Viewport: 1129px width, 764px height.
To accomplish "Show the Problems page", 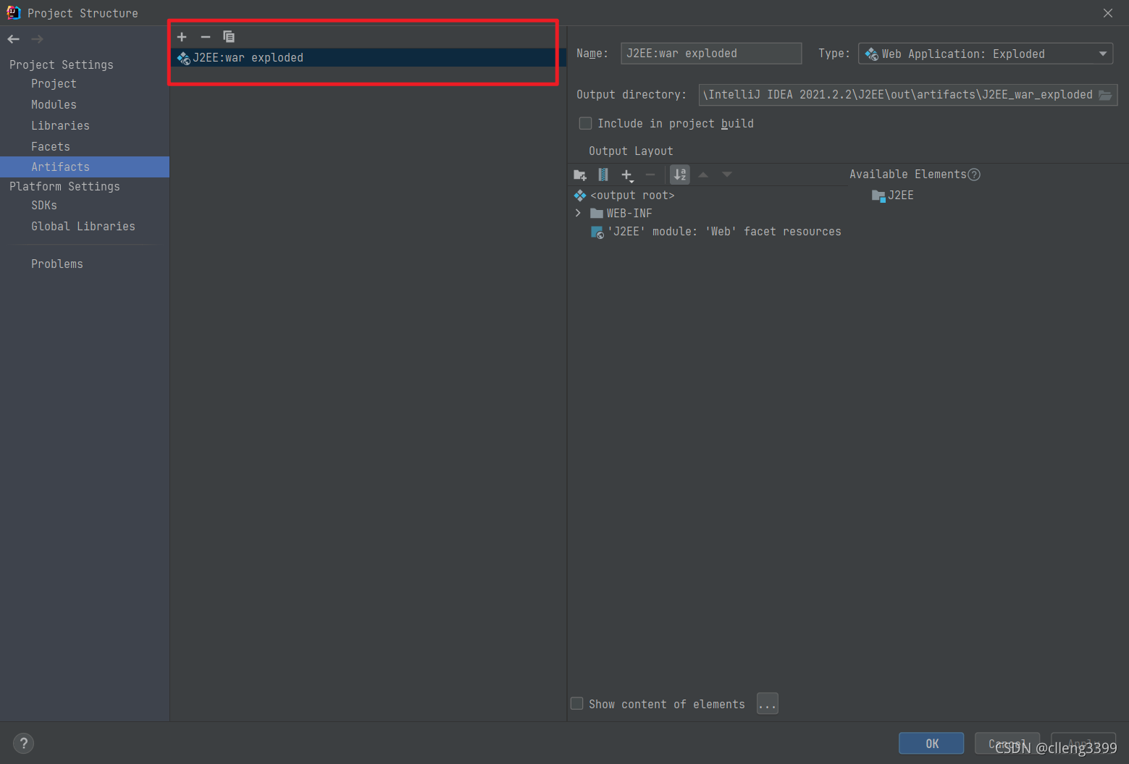I will click(57, 264).
